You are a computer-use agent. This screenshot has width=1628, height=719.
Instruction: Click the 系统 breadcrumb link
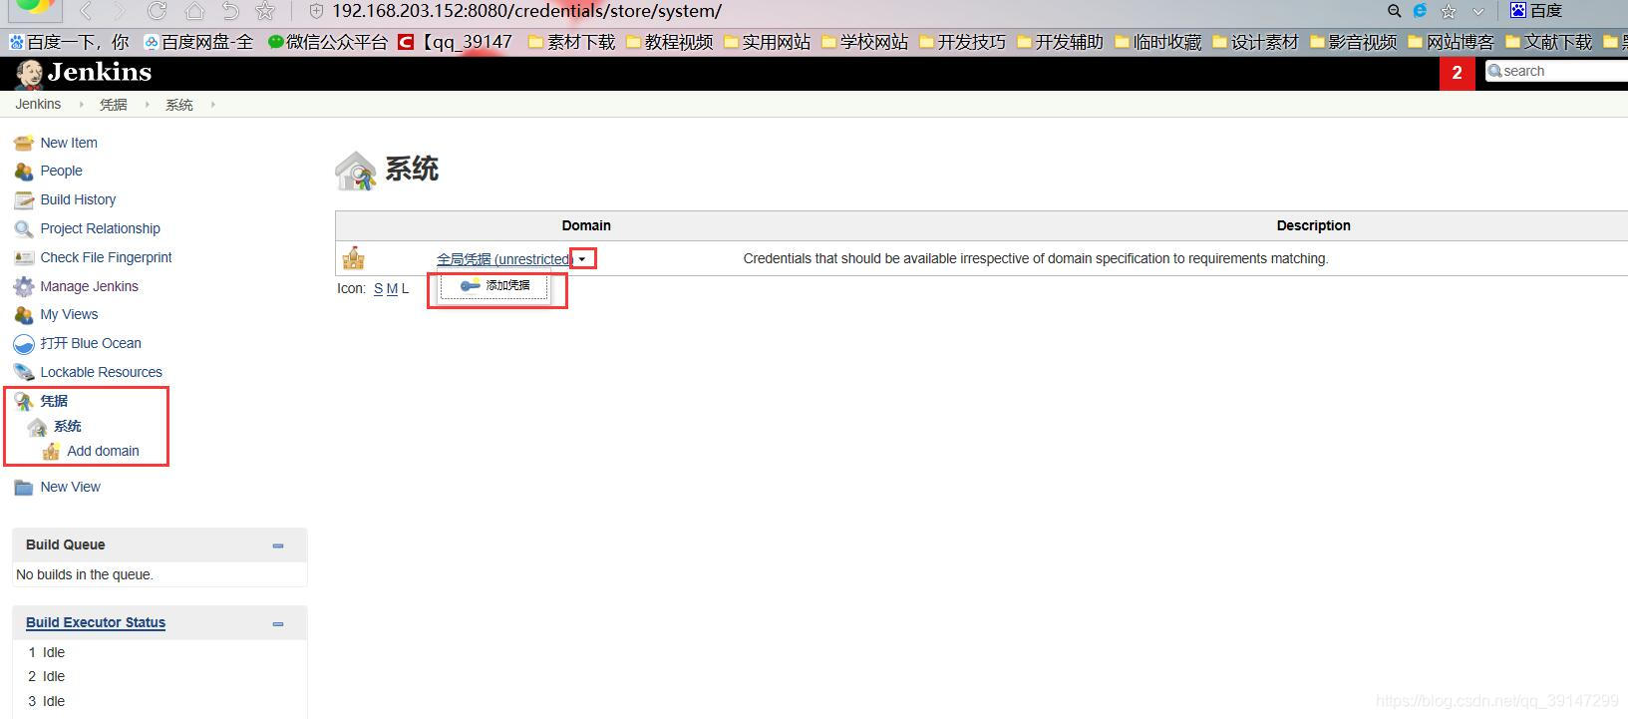(179, 105)
